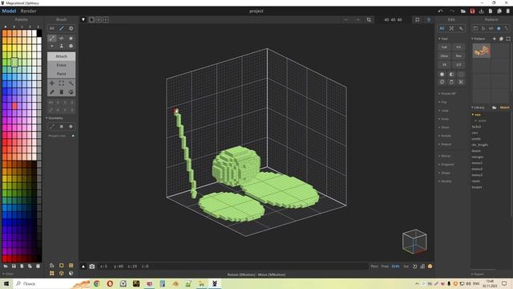Switch to the Render tab
Viewport: 513px width, 289px height.
pyautogui.click(x=29, y=10)
